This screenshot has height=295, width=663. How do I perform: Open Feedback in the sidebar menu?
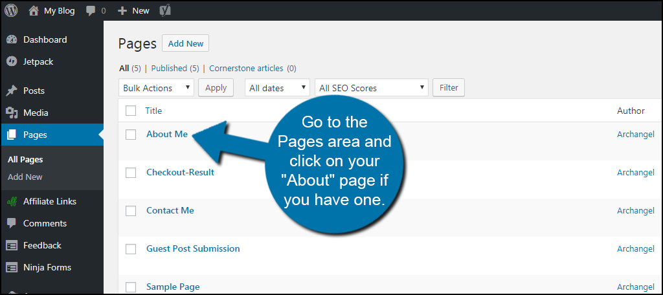pyautogui.click(x=42, y=246)
